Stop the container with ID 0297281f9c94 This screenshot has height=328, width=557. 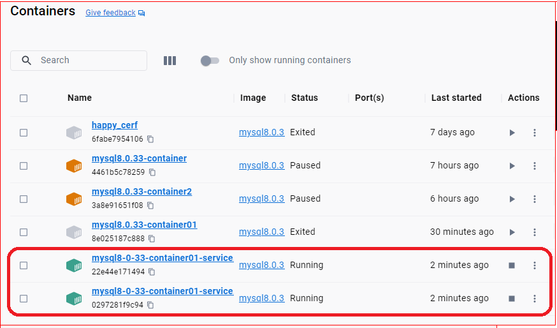tap(512, 299)
